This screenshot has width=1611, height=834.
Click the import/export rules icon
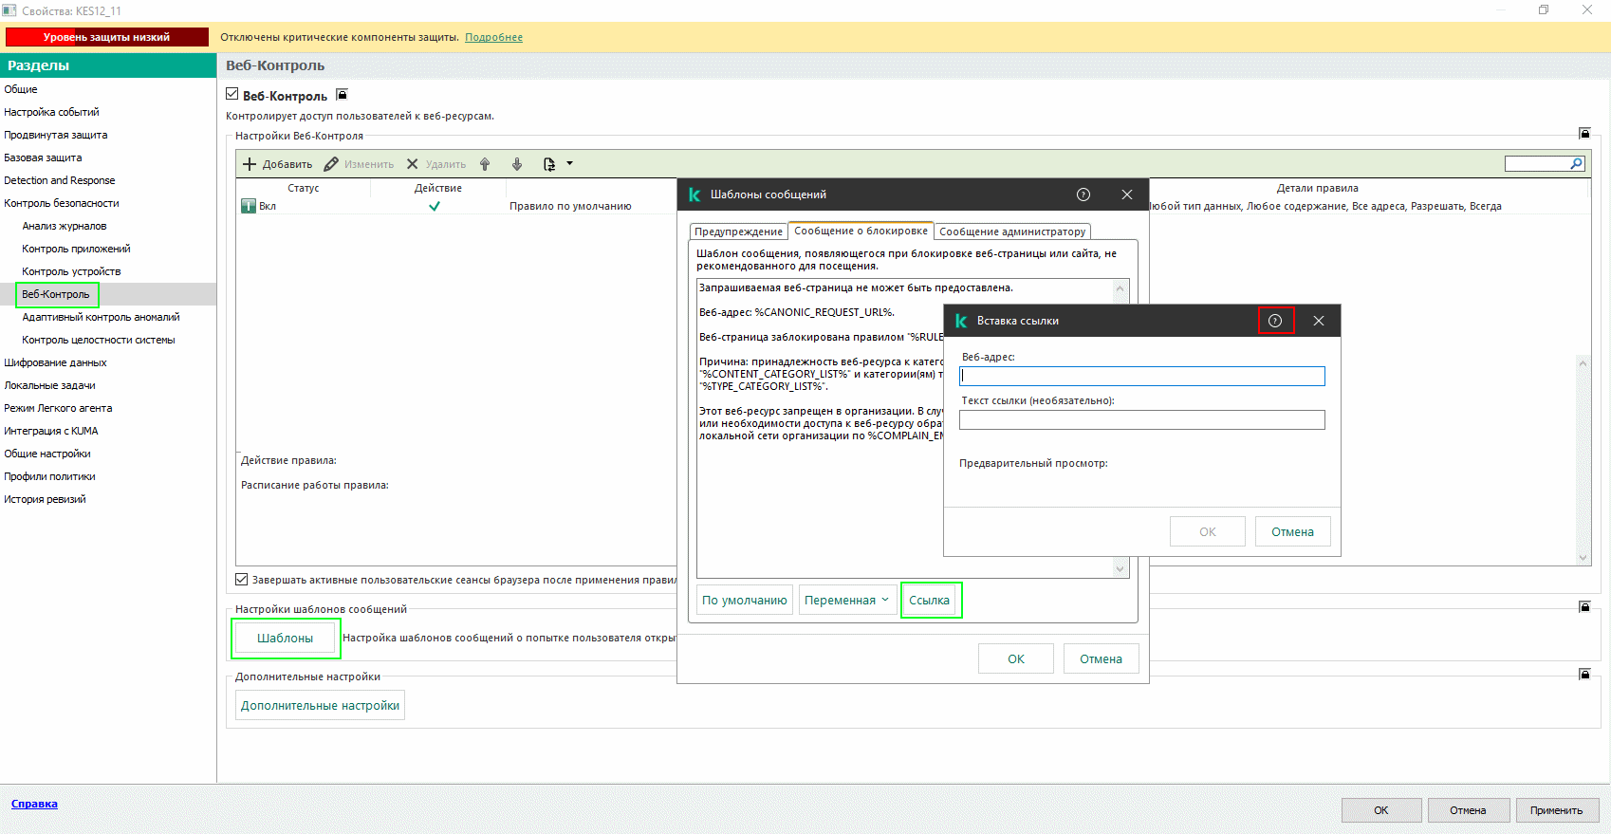[549, 164]
